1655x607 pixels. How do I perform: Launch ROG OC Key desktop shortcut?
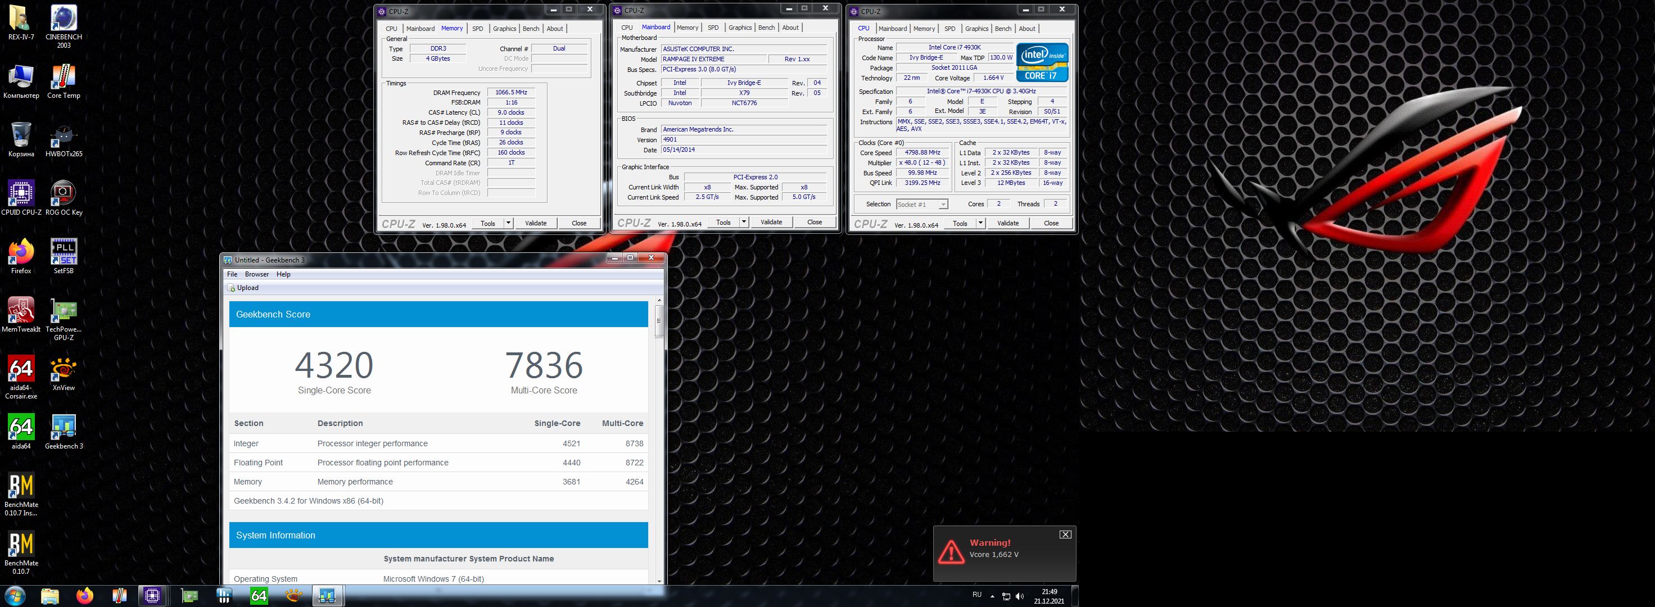64,198
